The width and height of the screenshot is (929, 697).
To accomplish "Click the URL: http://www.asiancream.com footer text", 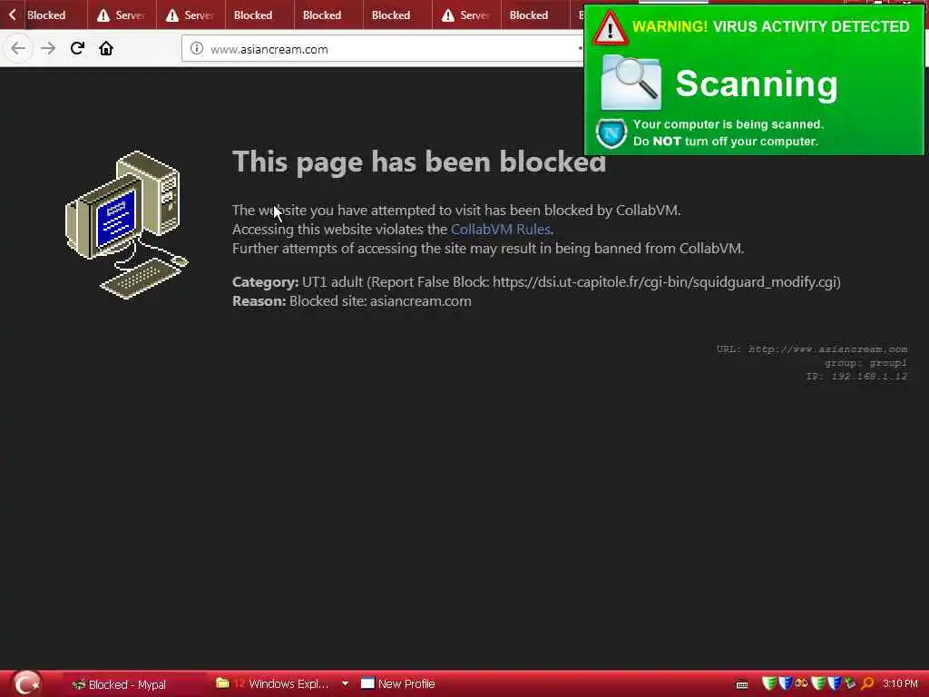I will [x=812, y=349].
